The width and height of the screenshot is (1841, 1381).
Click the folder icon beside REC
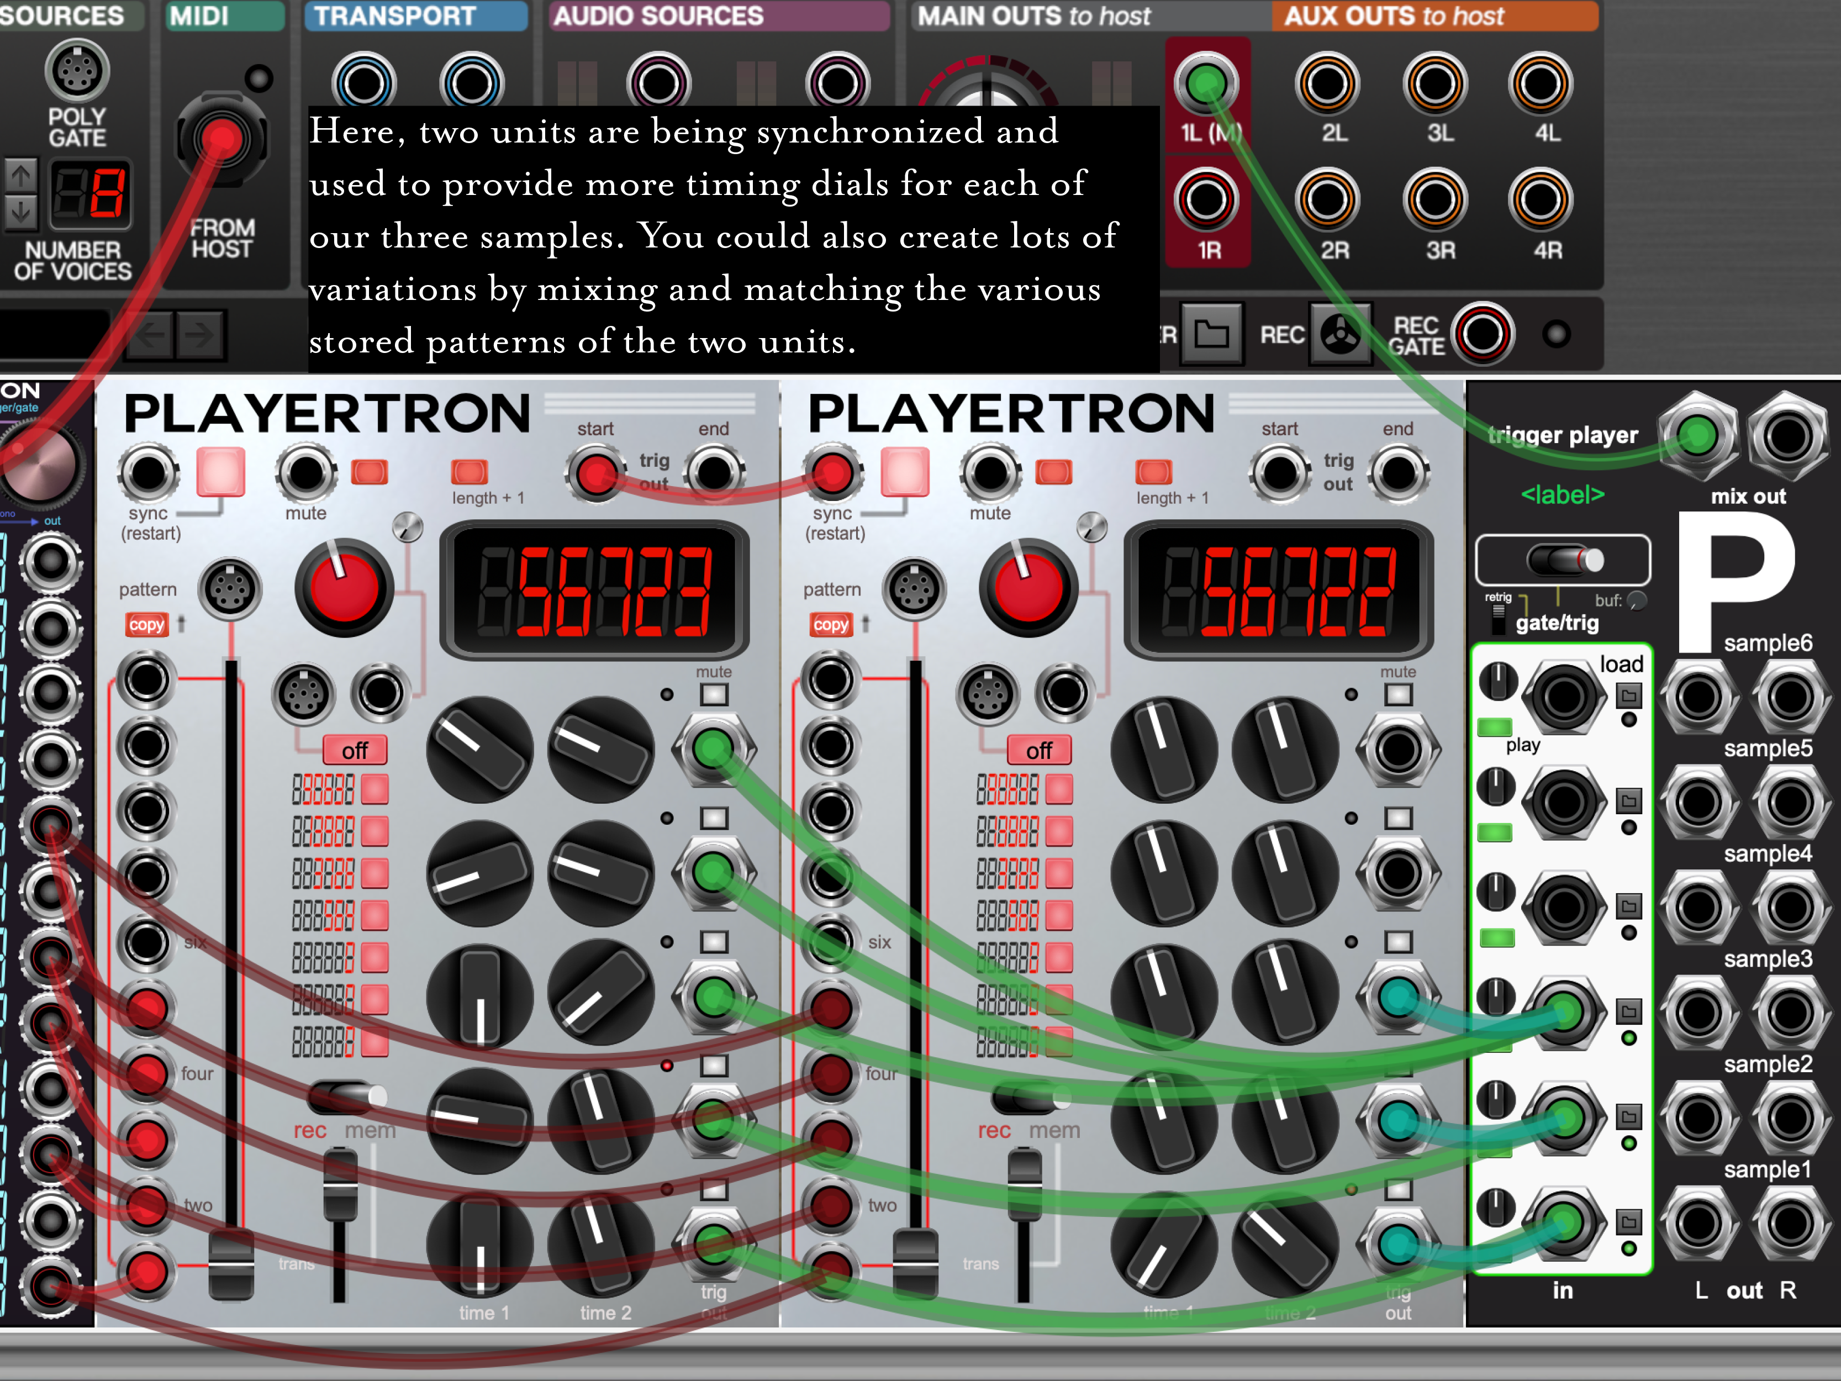point(1211,335)
